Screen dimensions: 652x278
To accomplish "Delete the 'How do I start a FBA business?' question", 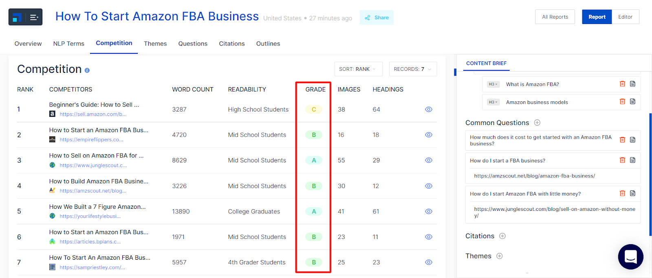I will point(622,160).
